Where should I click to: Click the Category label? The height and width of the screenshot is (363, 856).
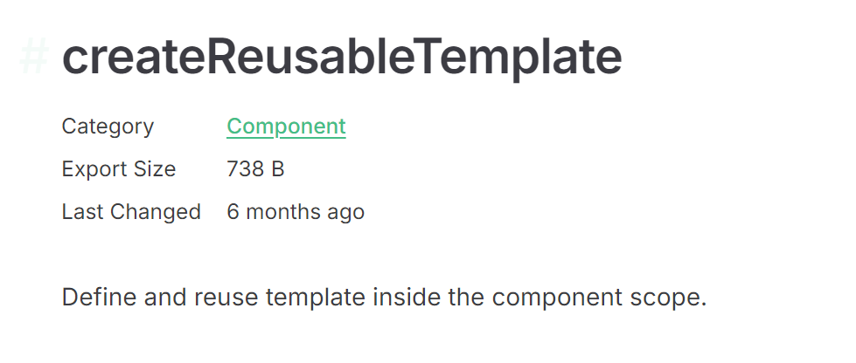pos(108,127)
